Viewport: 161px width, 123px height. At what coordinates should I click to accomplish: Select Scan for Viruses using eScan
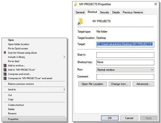[x=34, y=53]
